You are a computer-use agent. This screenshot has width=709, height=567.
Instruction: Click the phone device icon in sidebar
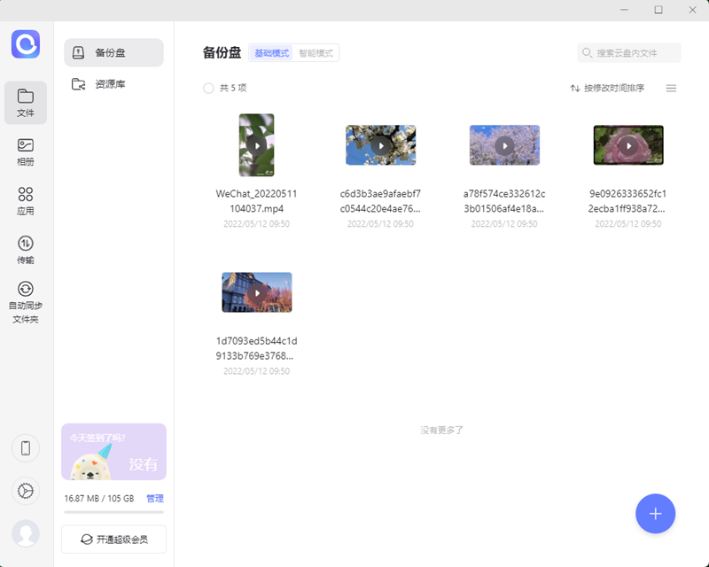click(x=26, y=448)
